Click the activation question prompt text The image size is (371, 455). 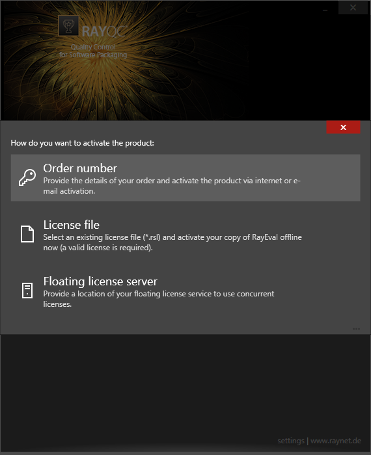coord(82,143)
